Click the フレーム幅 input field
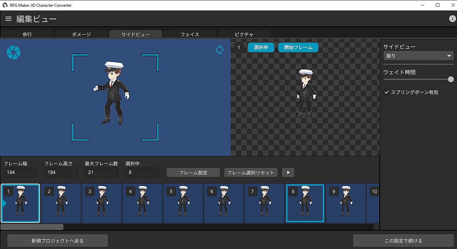 [20, 172]
